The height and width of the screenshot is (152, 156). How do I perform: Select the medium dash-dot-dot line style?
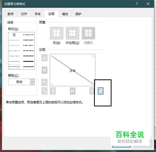pos(29,35)
